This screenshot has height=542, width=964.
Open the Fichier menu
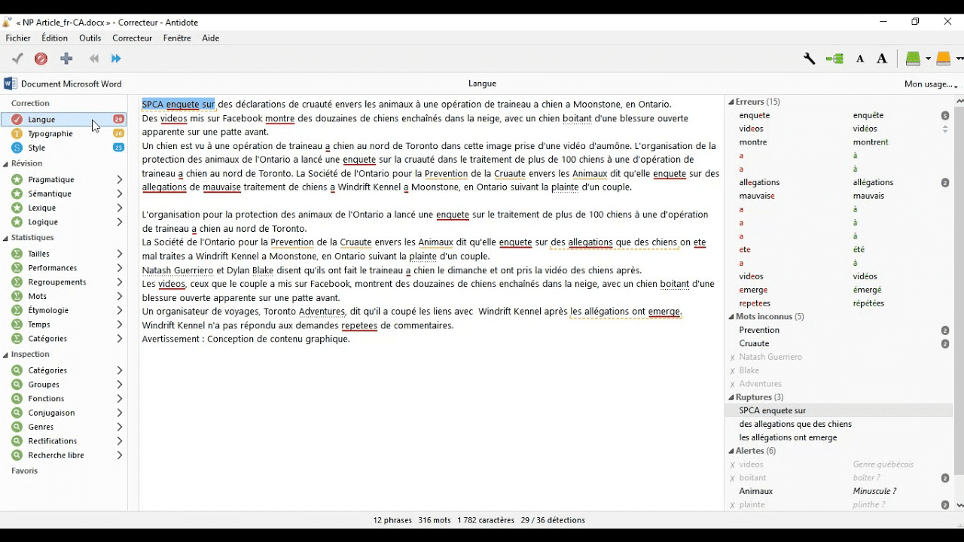click(18, 38)
